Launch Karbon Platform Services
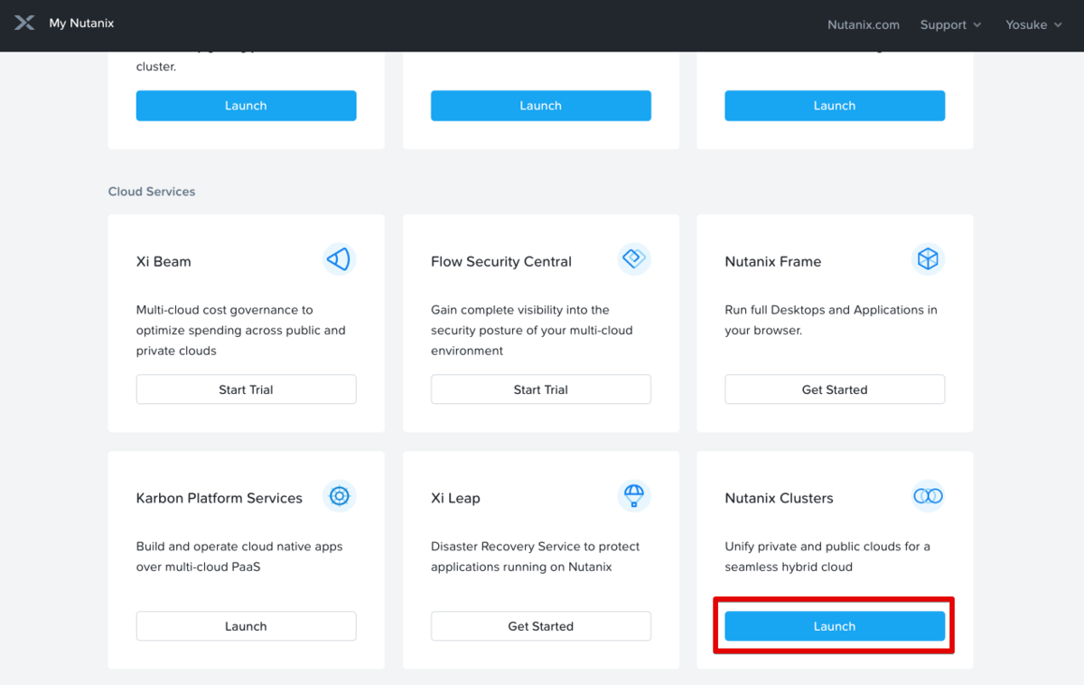The width and height of the screenshot is (1084, 685). 246,626
